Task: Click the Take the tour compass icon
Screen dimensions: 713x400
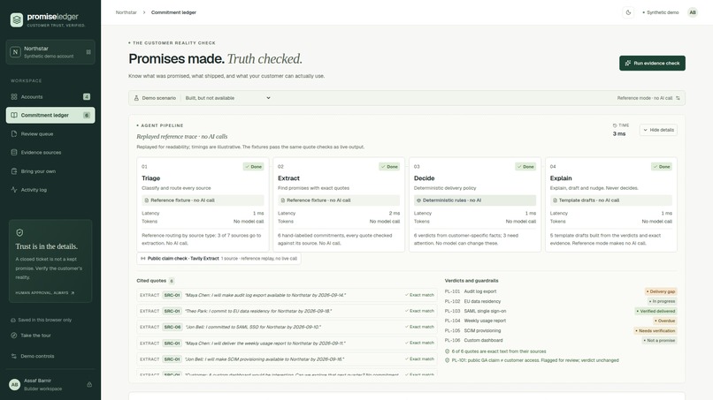Action: 13,336
